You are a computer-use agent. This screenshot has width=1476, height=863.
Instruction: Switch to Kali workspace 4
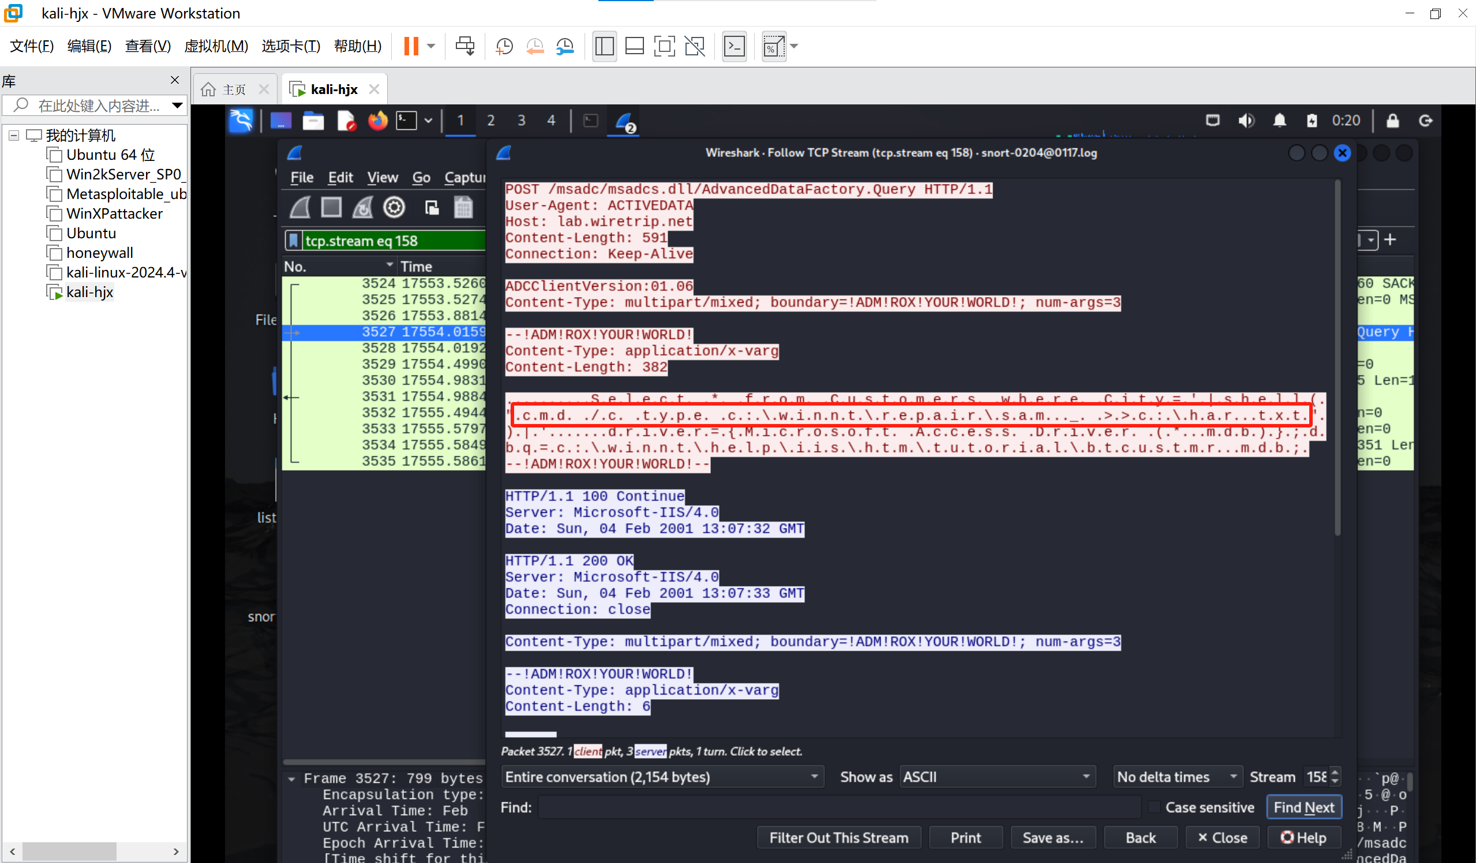(x=551, y=121)
